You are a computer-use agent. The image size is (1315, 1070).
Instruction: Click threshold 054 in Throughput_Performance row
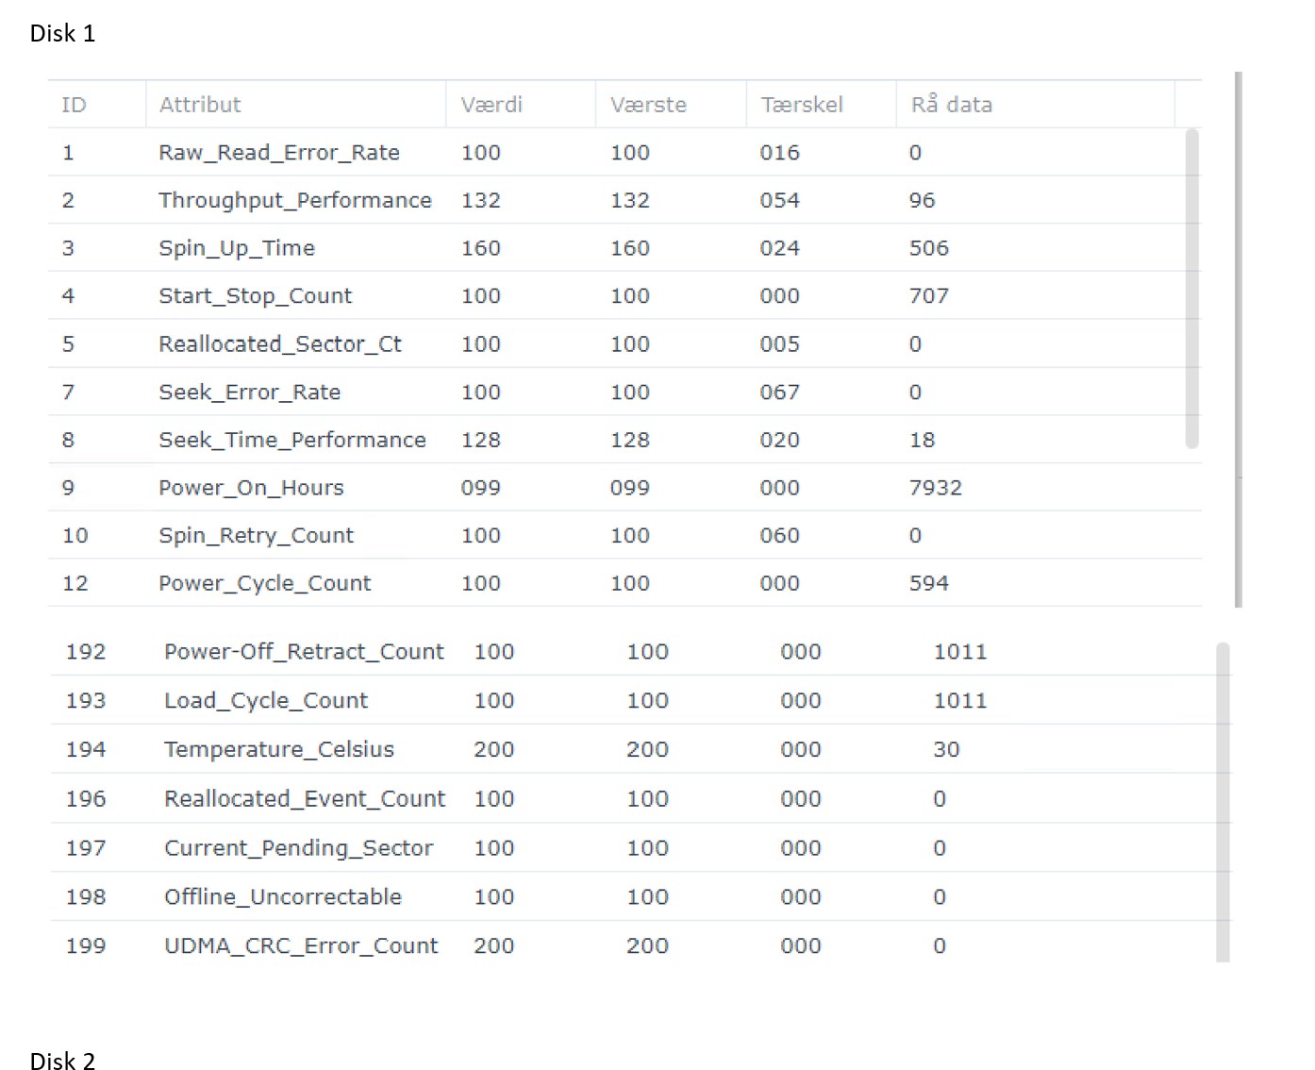pos(780,200)
